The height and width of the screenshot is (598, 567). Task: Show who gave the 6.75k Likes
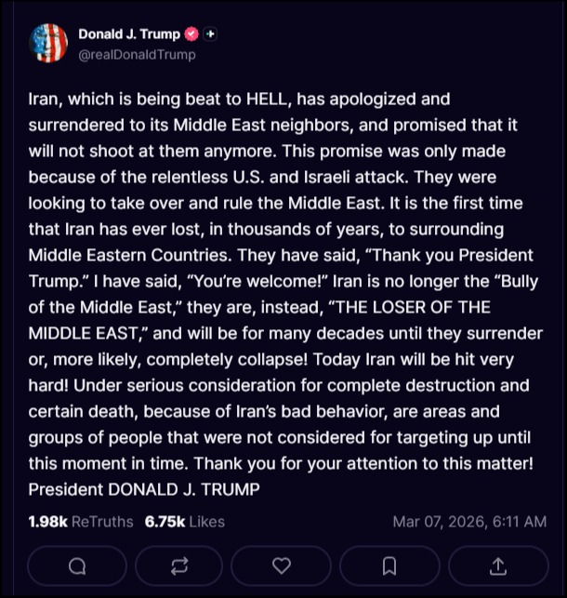pos(185,522)
